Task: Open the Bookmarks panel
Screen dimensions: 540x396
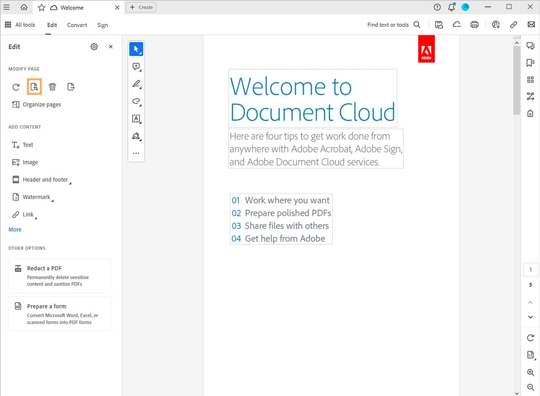Action: pyautogui.click(x=530, y=63)
